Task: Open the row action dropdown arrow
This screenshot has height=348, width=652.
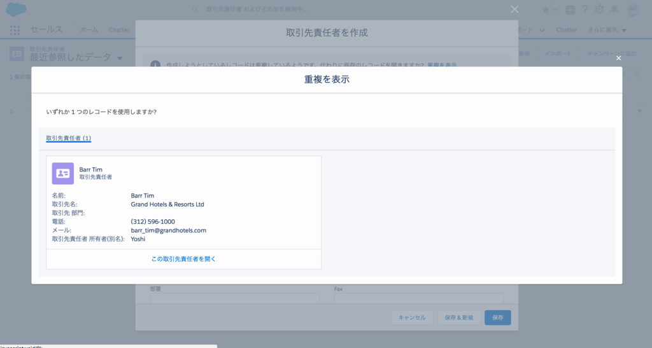Action: pos(639,111)
